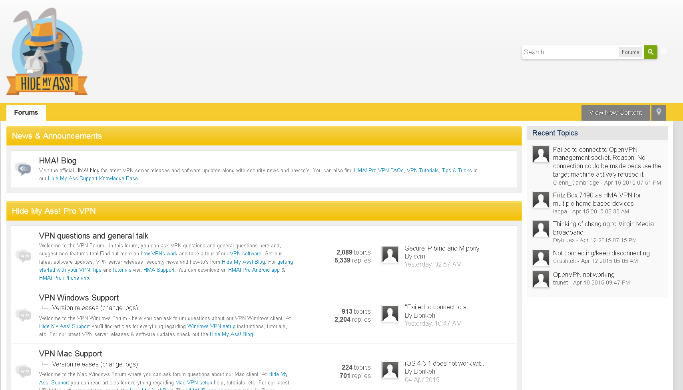The height and width of the screenshot is (390, 683).
Task: Click Glenn_Cambridge's avatar in Recent Topics
Action: pyautogui.click(x=541, y=154)
